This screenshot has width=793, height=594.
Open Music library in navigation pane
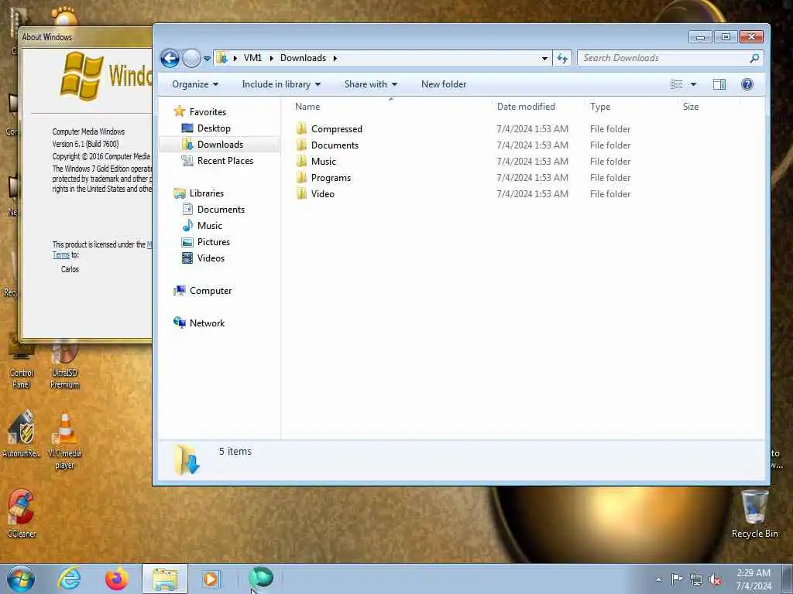tap(209, 225)
